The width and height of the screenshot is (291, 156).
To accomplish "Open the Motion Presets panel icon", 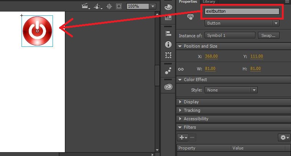I will 168,71.
